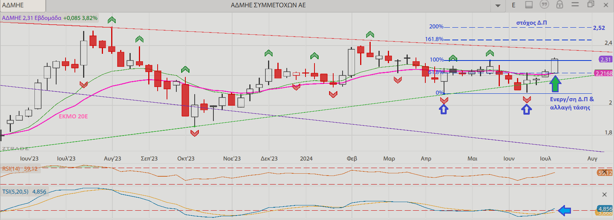Select the 2,2168 moving average price tag
Screen dimensions: 614x220
604,73
